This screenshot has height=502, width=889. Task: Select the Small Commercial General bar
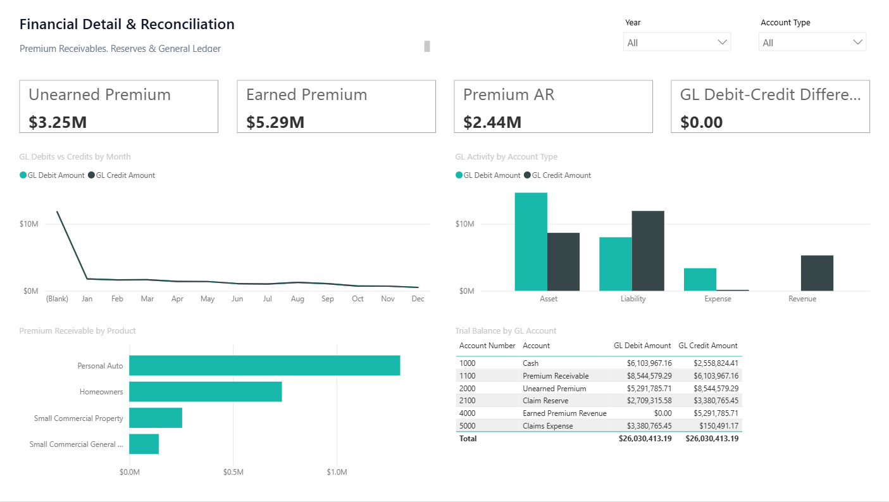[144, 444]
